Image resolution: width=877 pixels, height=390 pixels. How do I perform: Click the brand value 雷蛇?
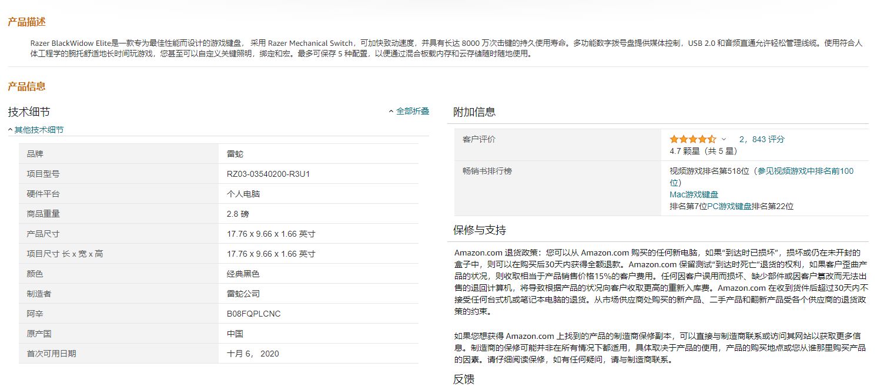click(235, 154)
